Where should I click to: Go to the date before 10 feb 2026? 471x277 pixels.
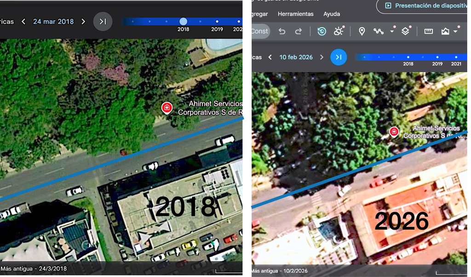pyautogui.click(x=270, y=57)
